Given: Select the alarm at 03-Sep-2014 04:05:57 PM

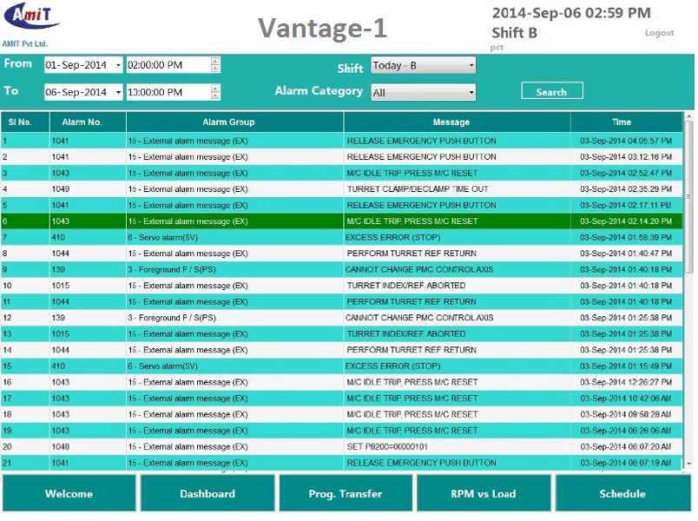Looking at the screenshot, I should (x=626, y=141).
